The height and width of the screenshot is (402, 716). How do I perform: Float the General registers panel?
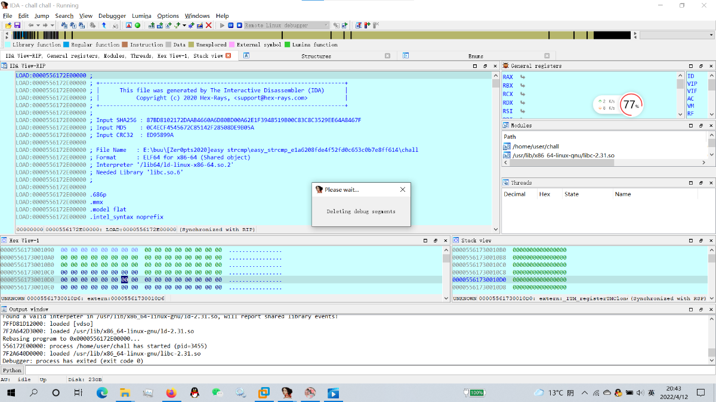pyautogui.click(x=702, y=66)
